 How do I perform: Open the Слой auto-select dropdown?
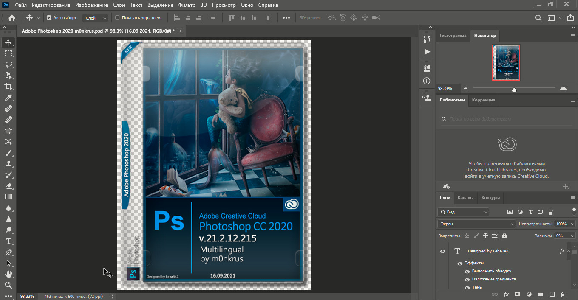coord(96,18)
